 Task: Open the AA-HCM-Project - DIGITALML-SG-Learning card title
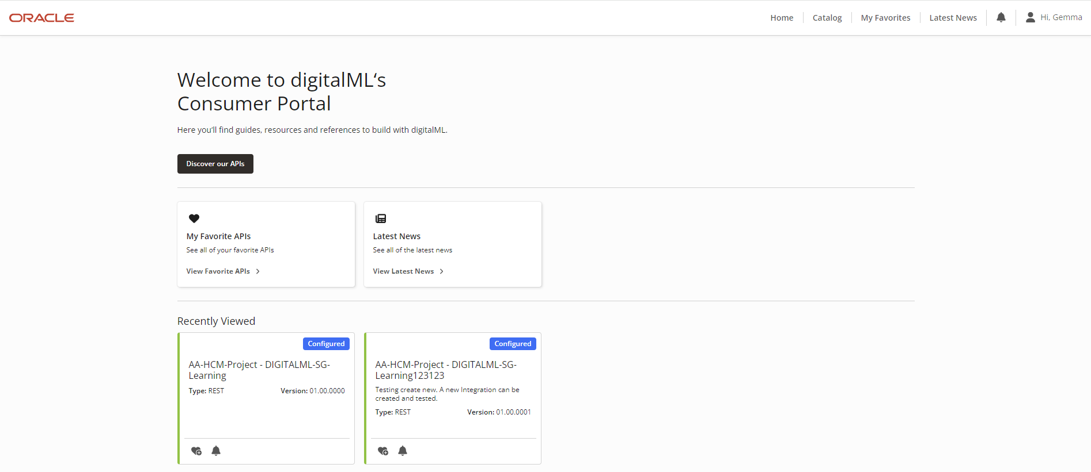coord(259,370)
